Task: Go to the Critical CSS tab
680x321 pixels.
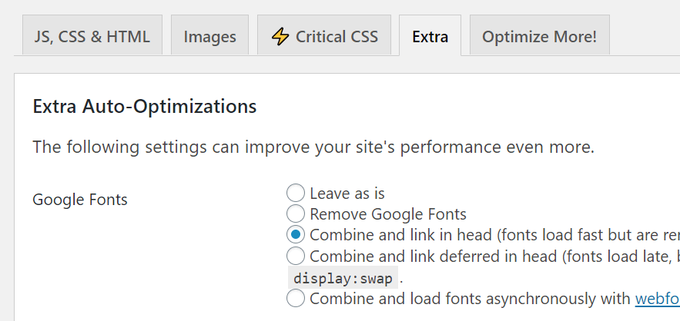Action: click(x=324, y=35)
